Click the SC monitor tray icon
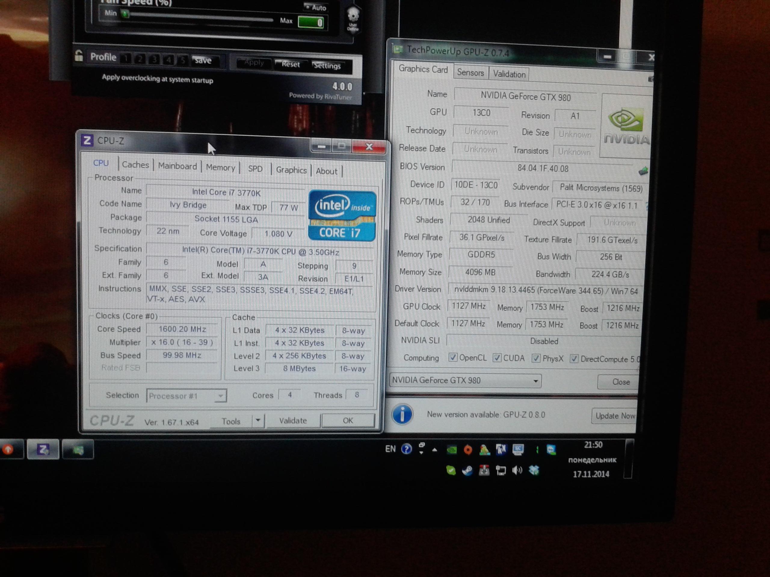 click(x=518, y=450)
